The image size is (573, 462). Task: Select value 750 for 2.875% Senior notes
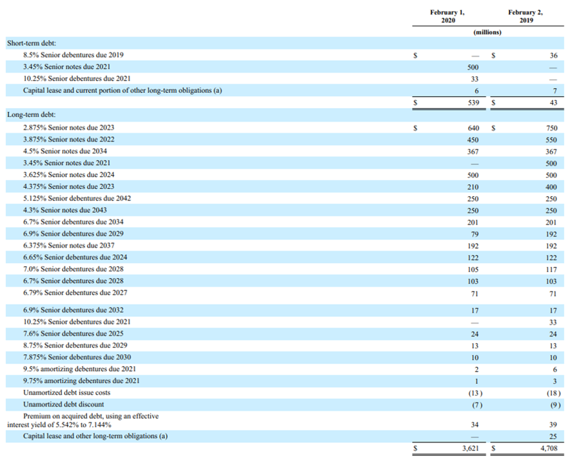click(551, 128)
